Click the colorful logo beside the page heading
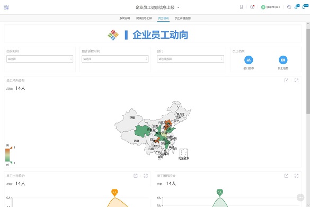Image resolution: width=310 pixels, height=207 pixels. [113, 35]
